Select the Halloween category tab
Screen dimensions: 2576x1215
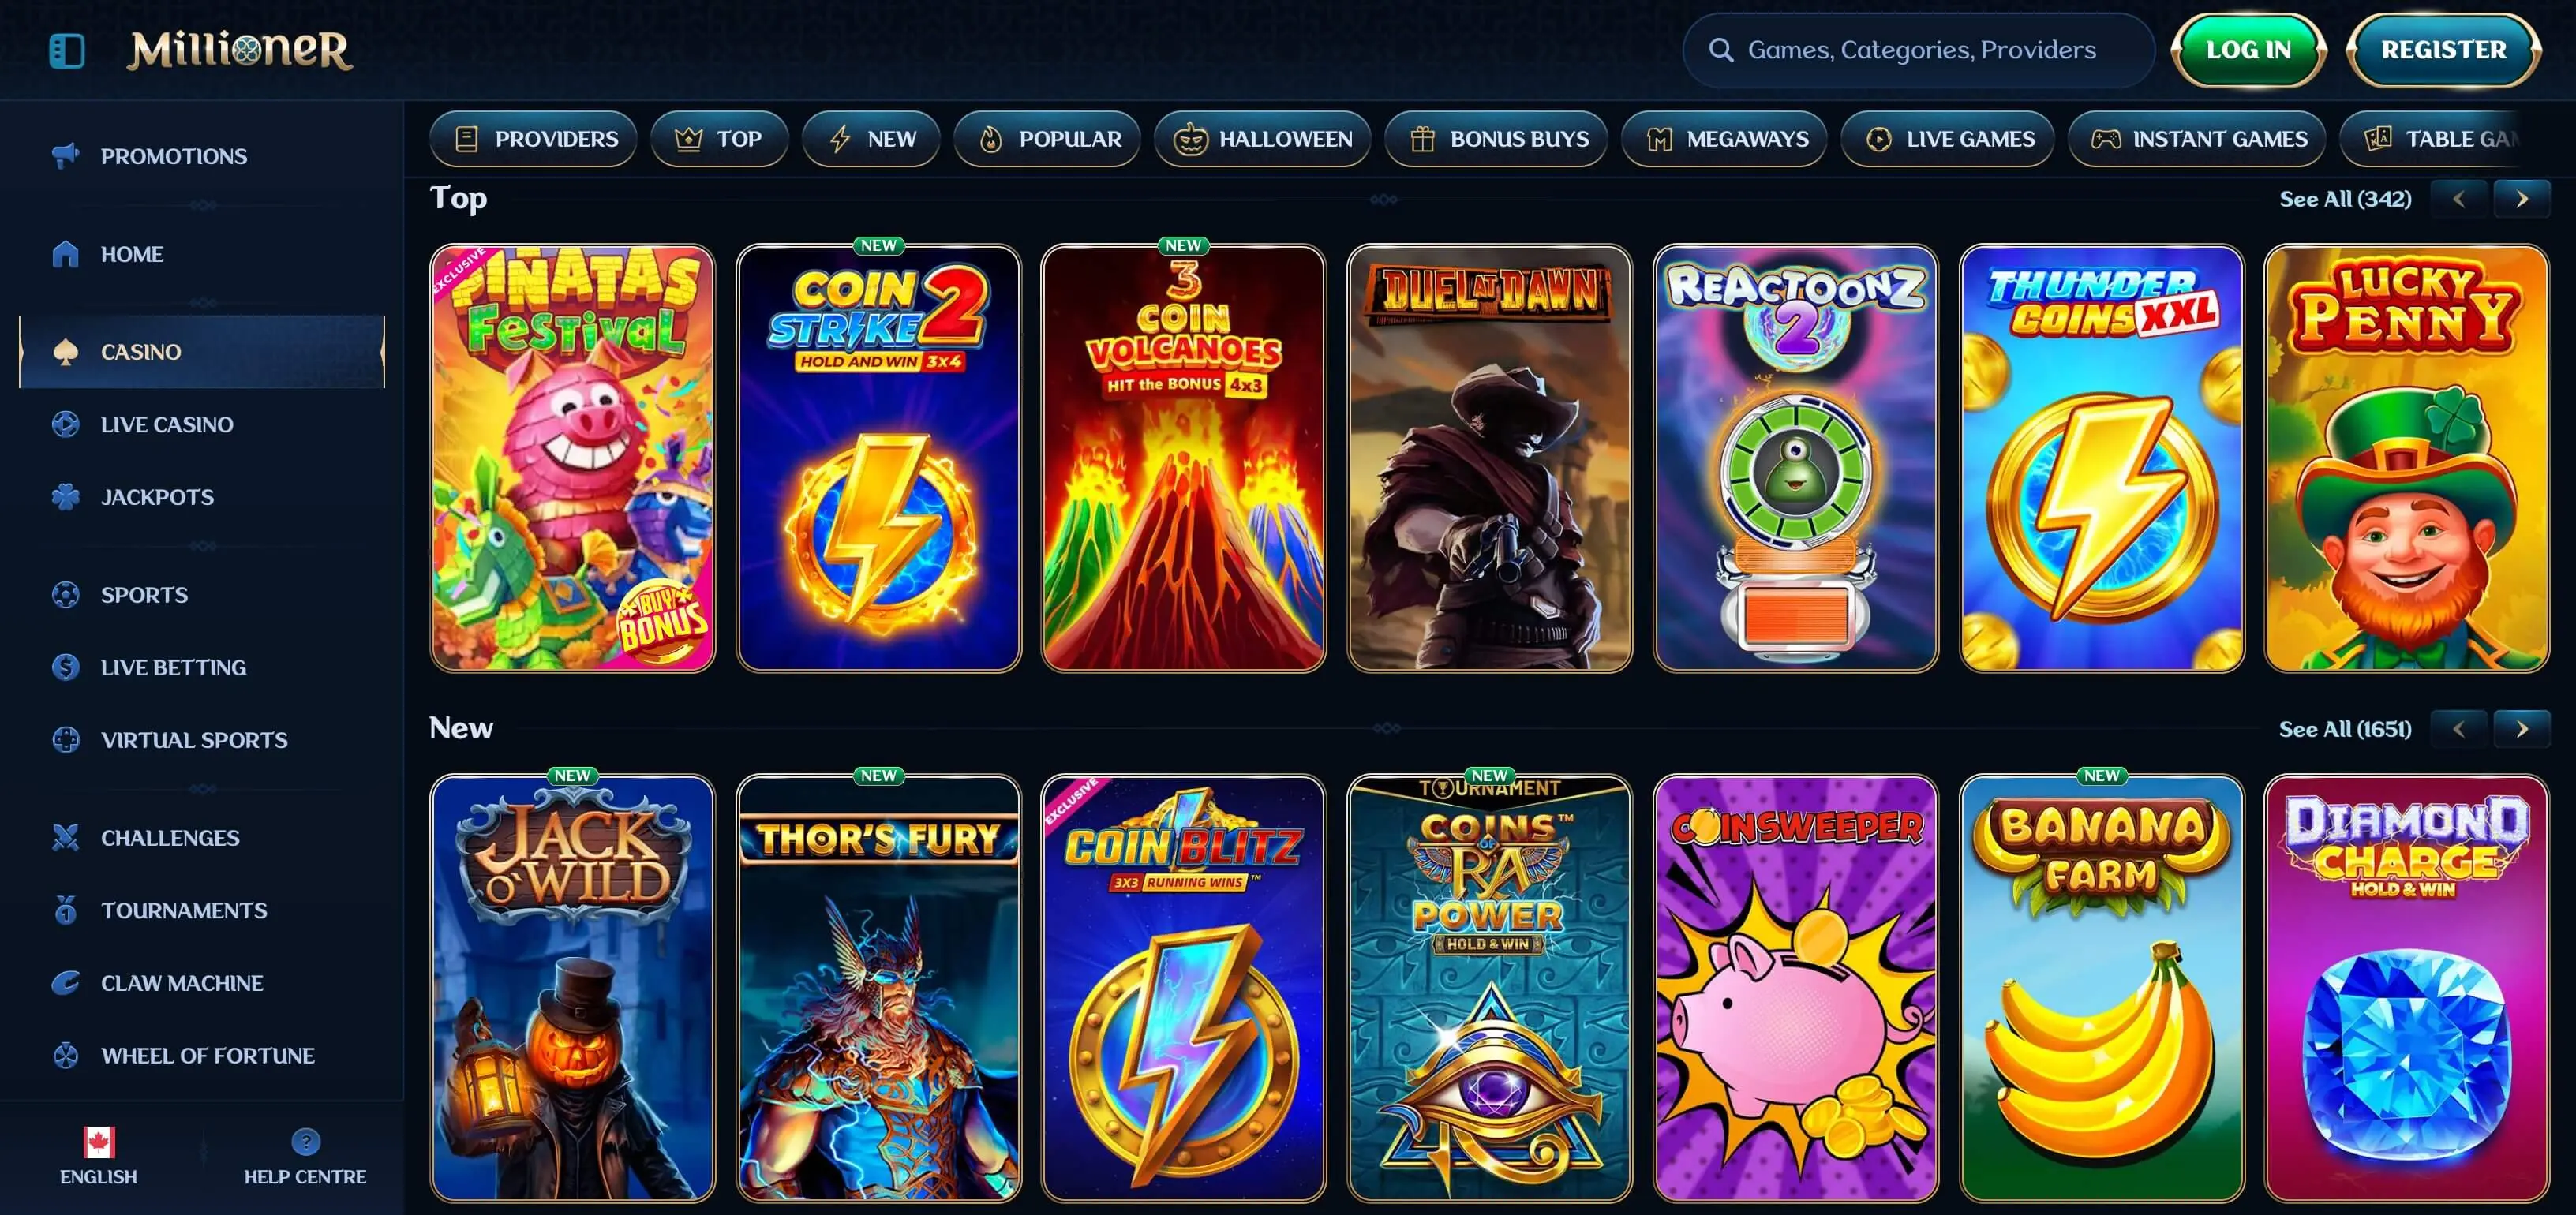click(x=1263, y=139)
